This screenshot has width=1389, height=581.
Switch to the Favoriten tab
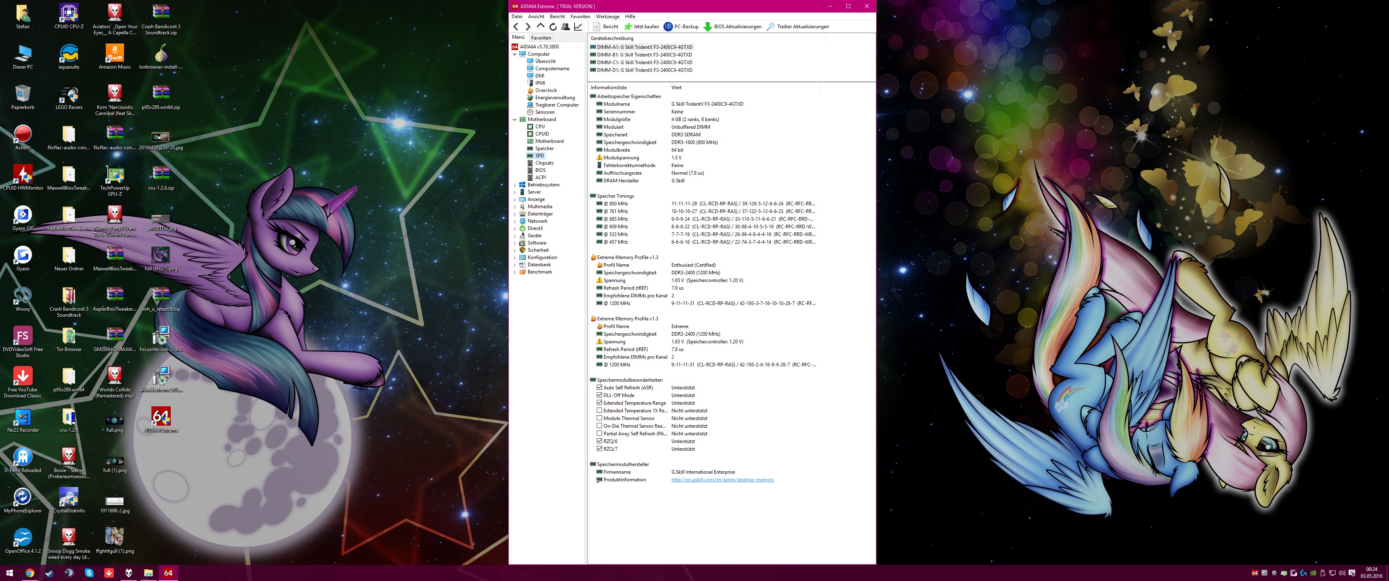541,38
